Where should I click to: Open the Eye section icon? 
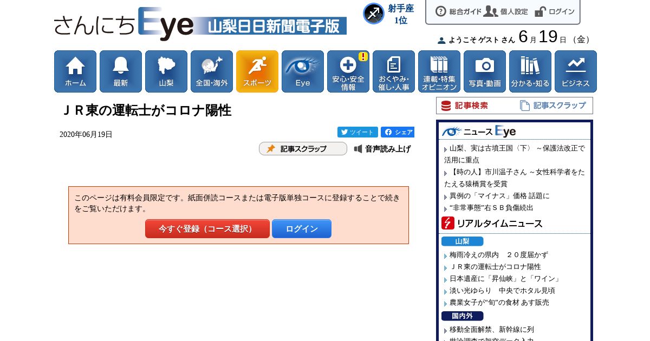(x=303, y=71)
